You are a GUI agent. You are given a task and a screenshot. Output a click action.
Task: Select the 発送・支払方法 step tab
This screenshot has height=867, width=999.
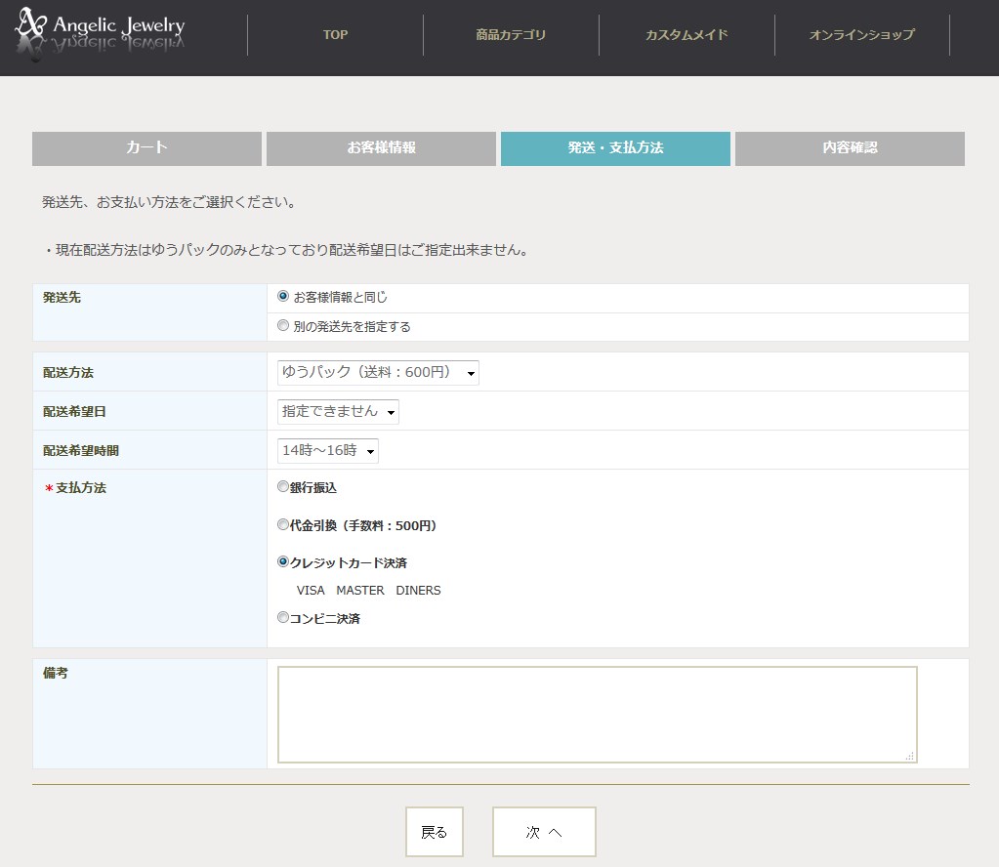(615, 148)
